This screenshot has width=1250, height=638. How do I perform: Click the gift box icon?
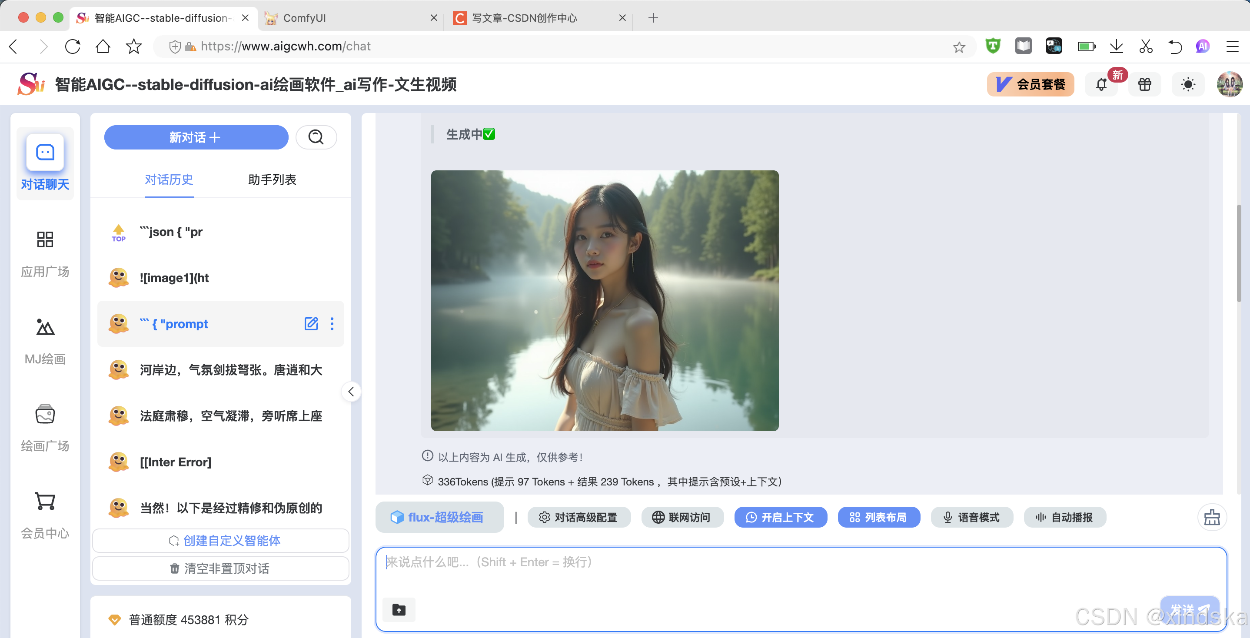1145,84
